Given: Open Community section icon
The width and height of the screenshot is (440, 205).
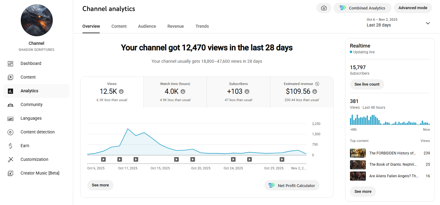Looking at the screenshot, I should [10, 105].
